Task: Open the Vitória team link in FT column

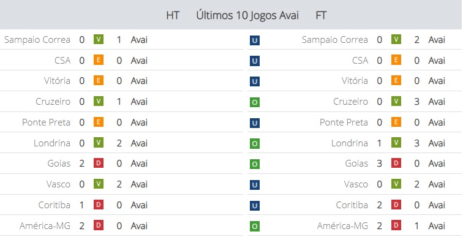Action: (355, 81)
